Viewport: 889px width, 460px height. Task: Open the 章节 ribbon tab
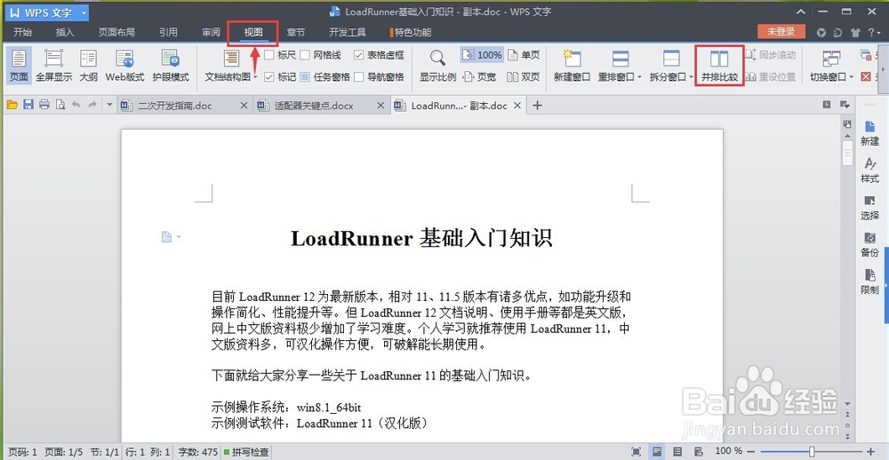[295, 32]
